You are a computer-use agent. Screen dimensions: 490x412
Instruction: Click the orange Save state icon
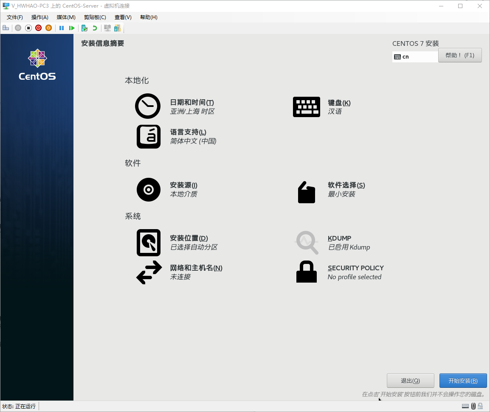48,28
